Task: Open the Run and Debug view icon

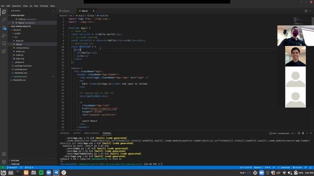Action: pyautogui.click(x=4, y=36)
